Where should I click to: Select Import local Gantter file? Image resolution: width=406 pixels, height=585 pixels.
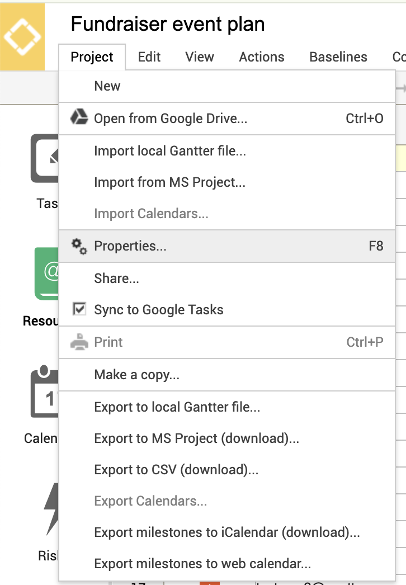[227, 151]
